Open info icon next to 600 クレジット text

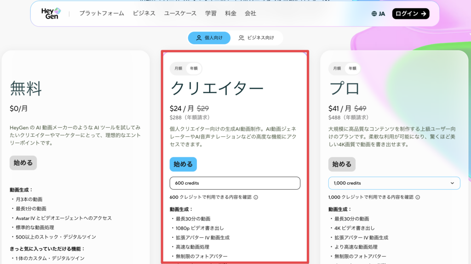click(x=256, y=197)
